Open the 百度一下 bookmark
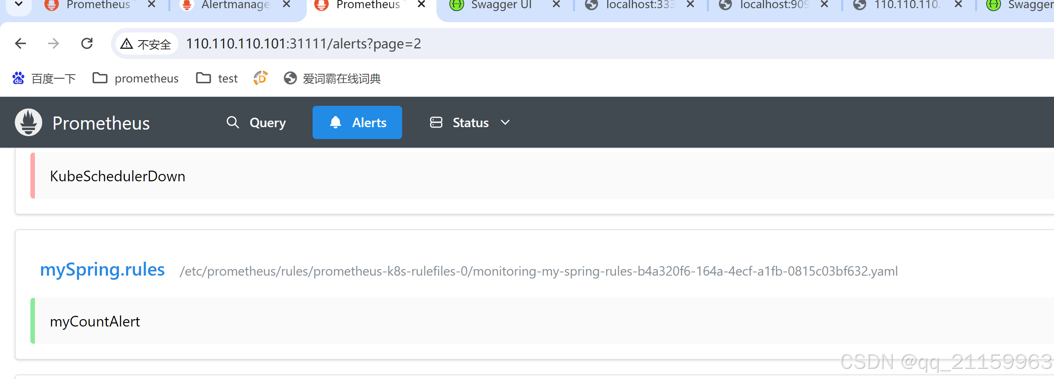The width and height of the screenshot is (1054, 379). tap(44, 78)
